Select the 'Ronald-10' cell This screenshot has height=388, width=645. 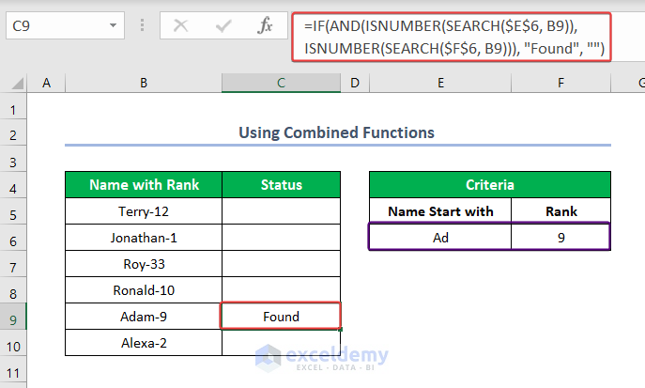(x=144, y=290)
